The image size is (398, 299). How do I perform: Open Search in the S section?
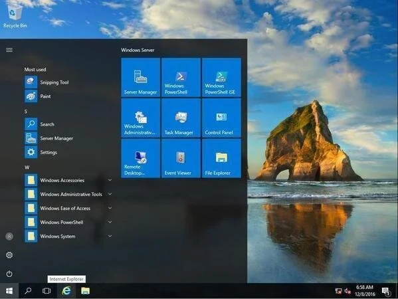coord(68,124)
